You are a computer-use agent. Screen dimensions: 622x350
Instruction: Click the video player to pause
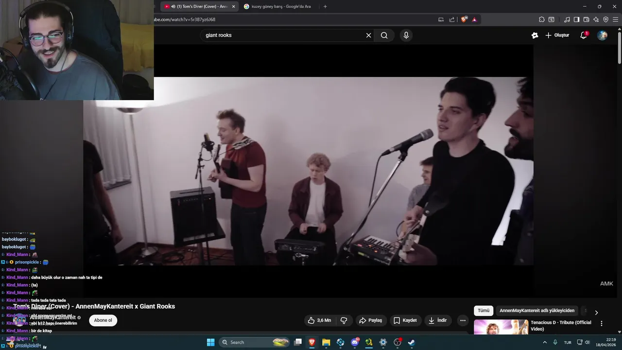[x=308, y=171]
